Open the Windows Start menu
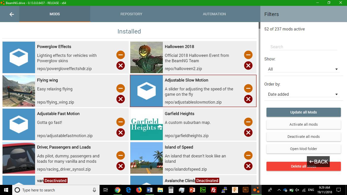The width and height of the screenshot is (347, 195). point(6,190)
